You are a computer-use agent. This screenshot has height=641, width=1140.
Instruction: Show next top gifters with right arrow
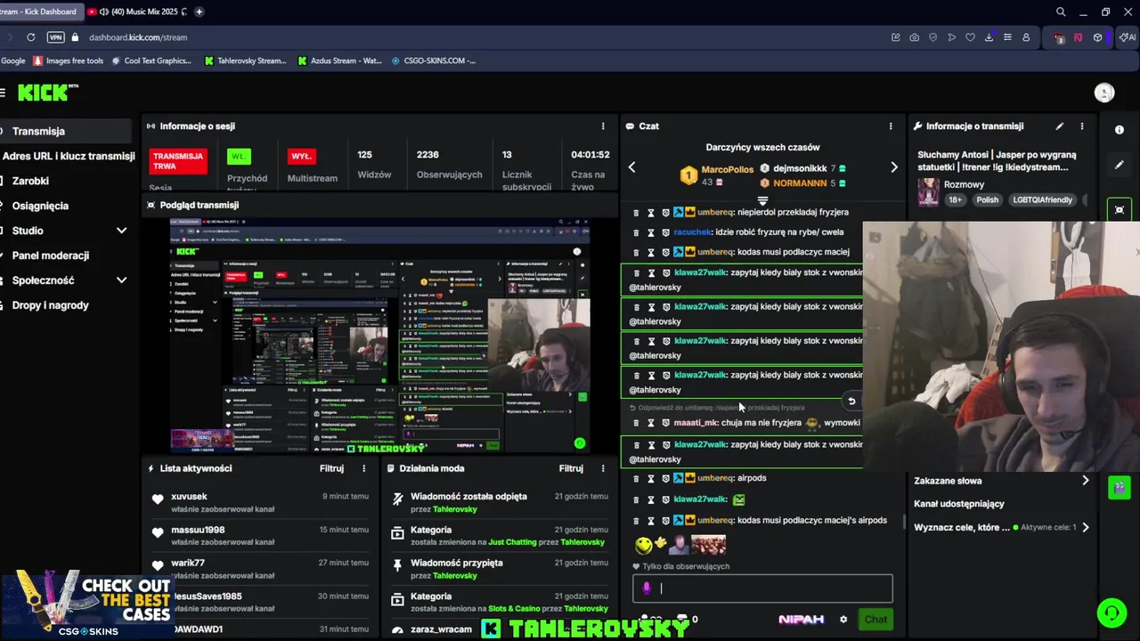894,167
